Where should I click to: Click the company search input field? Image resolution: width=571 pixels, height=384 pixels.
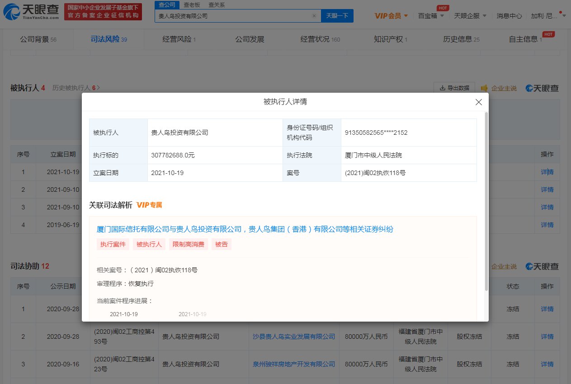click(233, 16)
